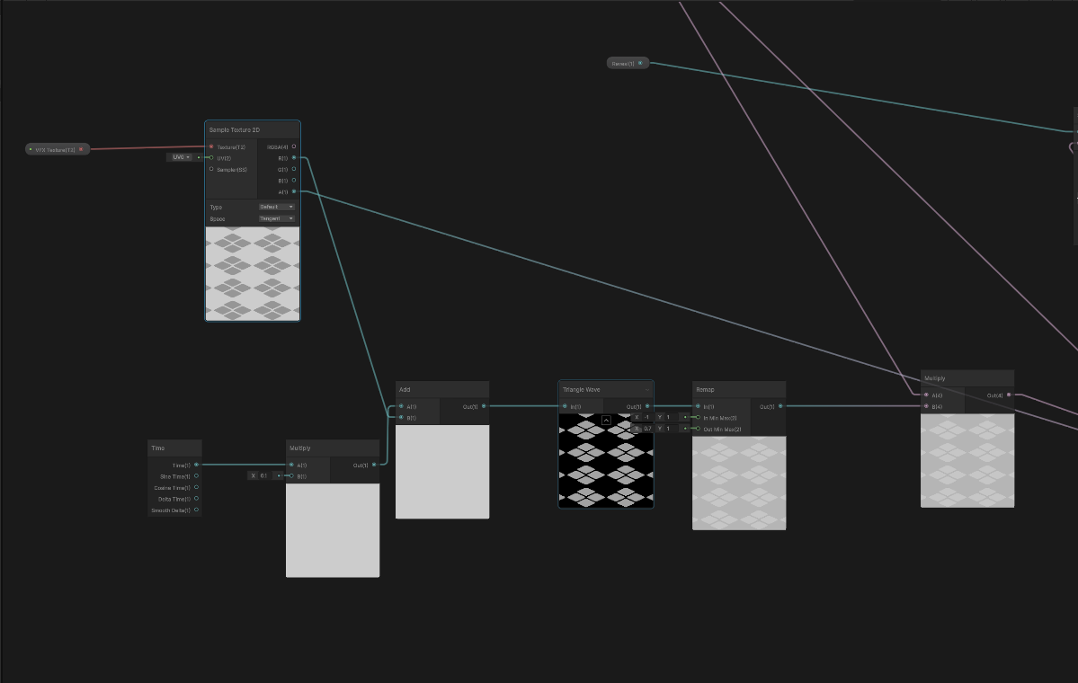Click the Time(1) output port on Time node

pos(196,466)
